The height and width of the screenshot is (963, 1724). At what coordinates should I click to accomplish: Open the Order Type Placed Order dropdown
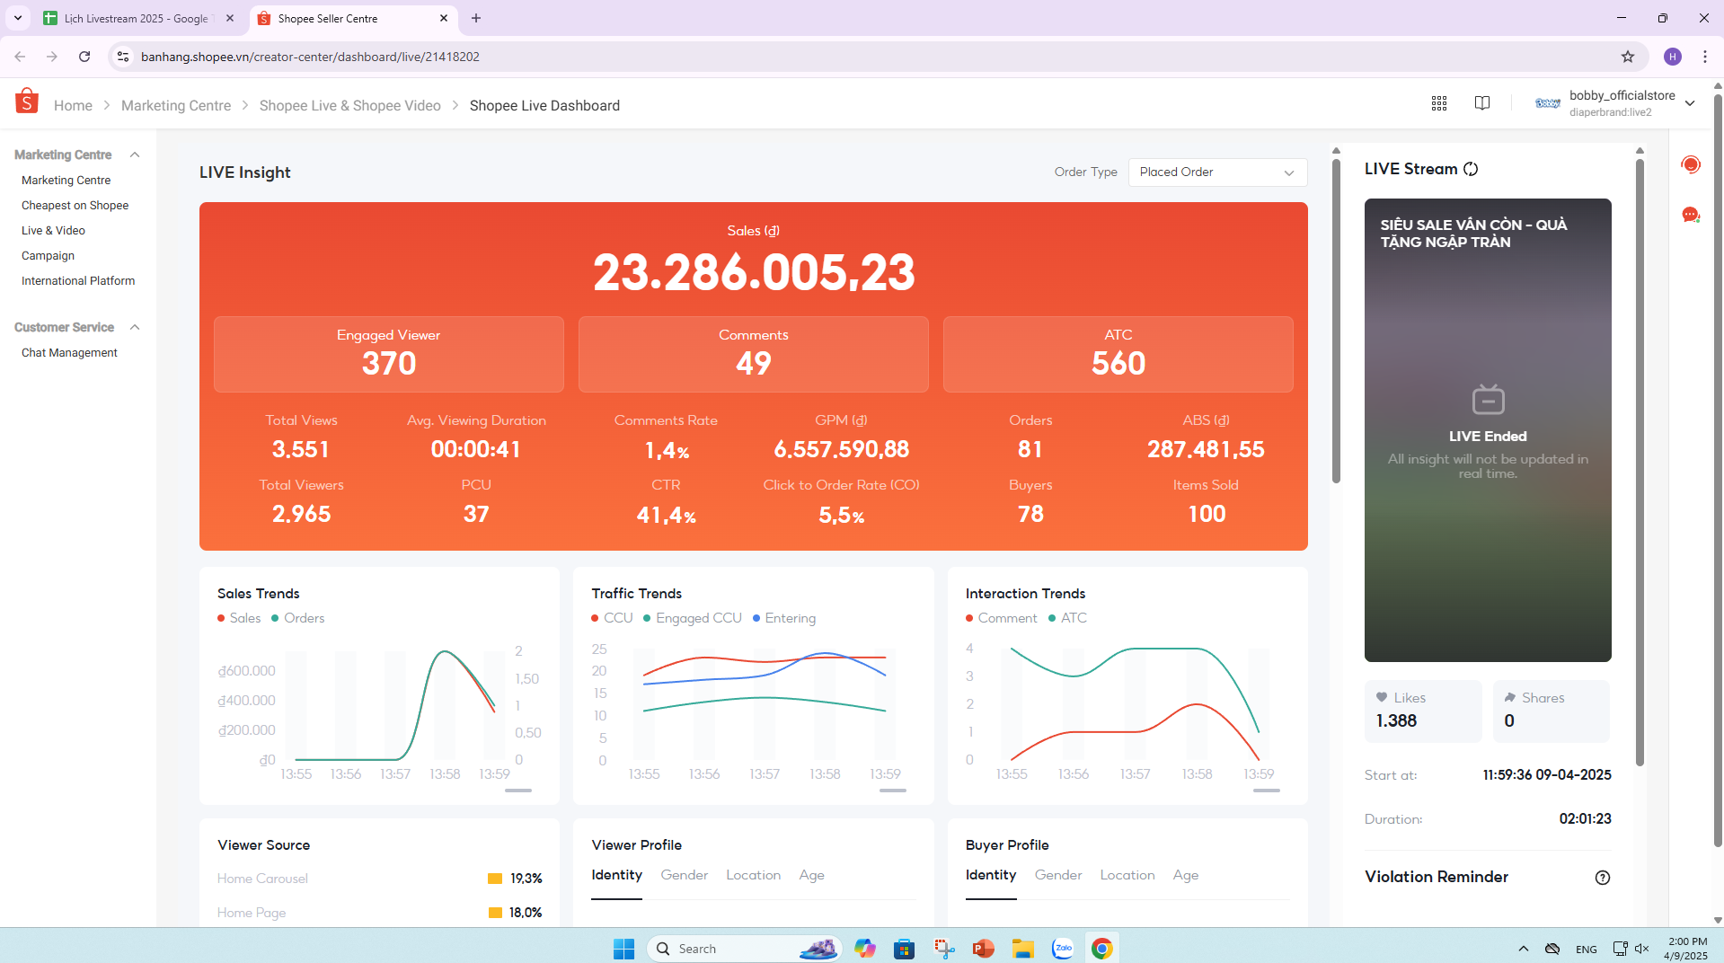1217,172
